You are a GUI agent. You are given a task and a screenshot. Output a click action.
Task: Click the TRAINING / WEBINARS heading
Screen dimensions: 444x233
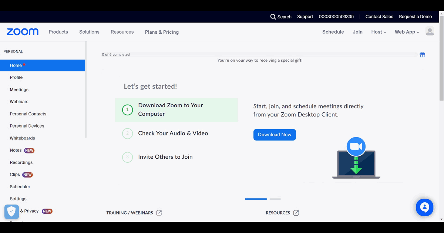tap(129, 213)
